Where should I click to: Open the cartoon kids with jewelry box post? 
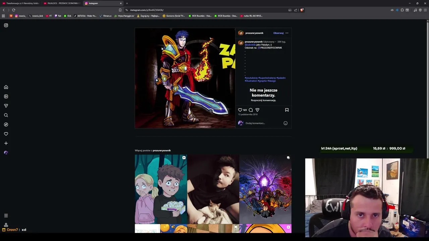[x=161, y=189]
